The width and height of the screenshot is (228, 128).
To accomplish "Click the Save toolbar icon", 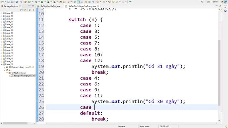I will click(x=9, y=2).
